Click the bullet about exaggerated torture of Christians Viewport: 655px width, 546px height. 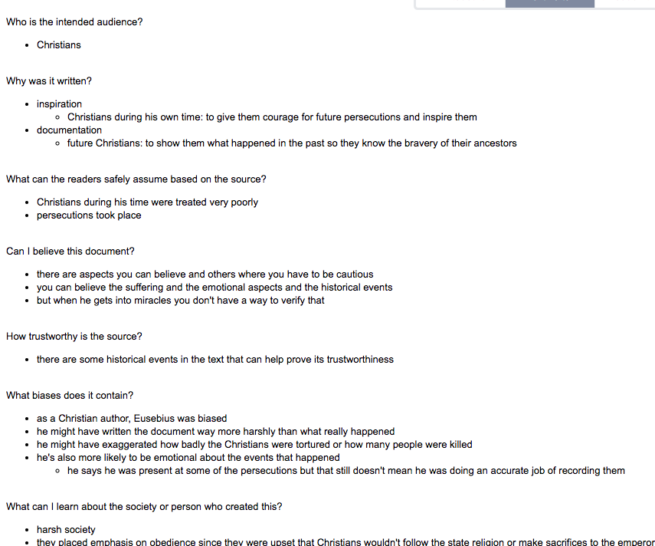(x=254, y=445)
